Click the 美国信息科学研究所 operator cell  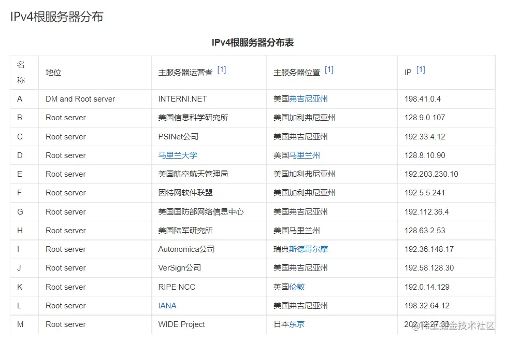coord(209,118)
